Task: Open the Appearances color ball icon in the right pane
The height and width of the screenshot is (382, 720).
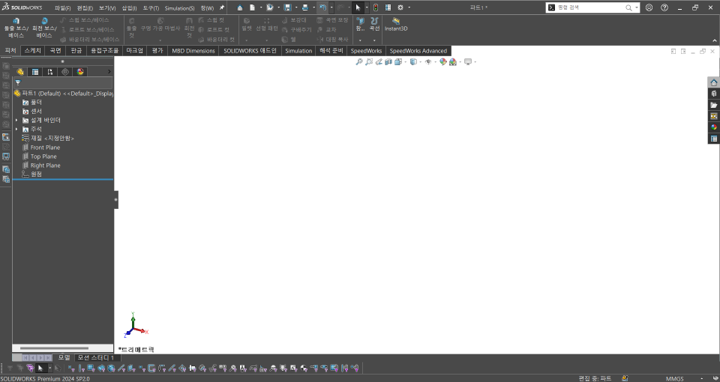Action: [713, 127]
